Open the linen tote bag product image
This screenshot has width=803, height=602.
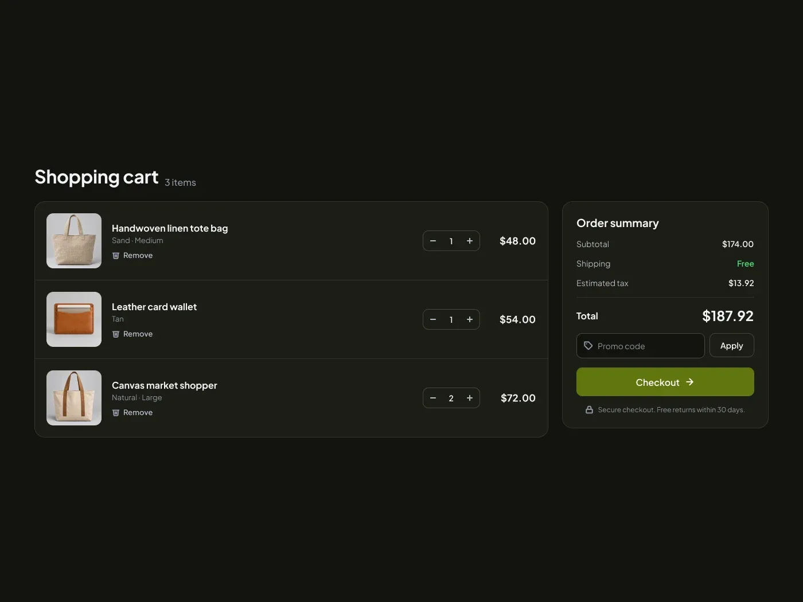74,241
